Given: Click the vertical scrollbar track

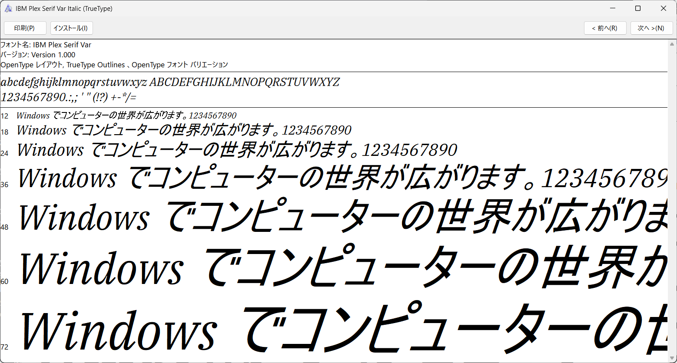Looking at the screenshot, I should coord(672,201).
